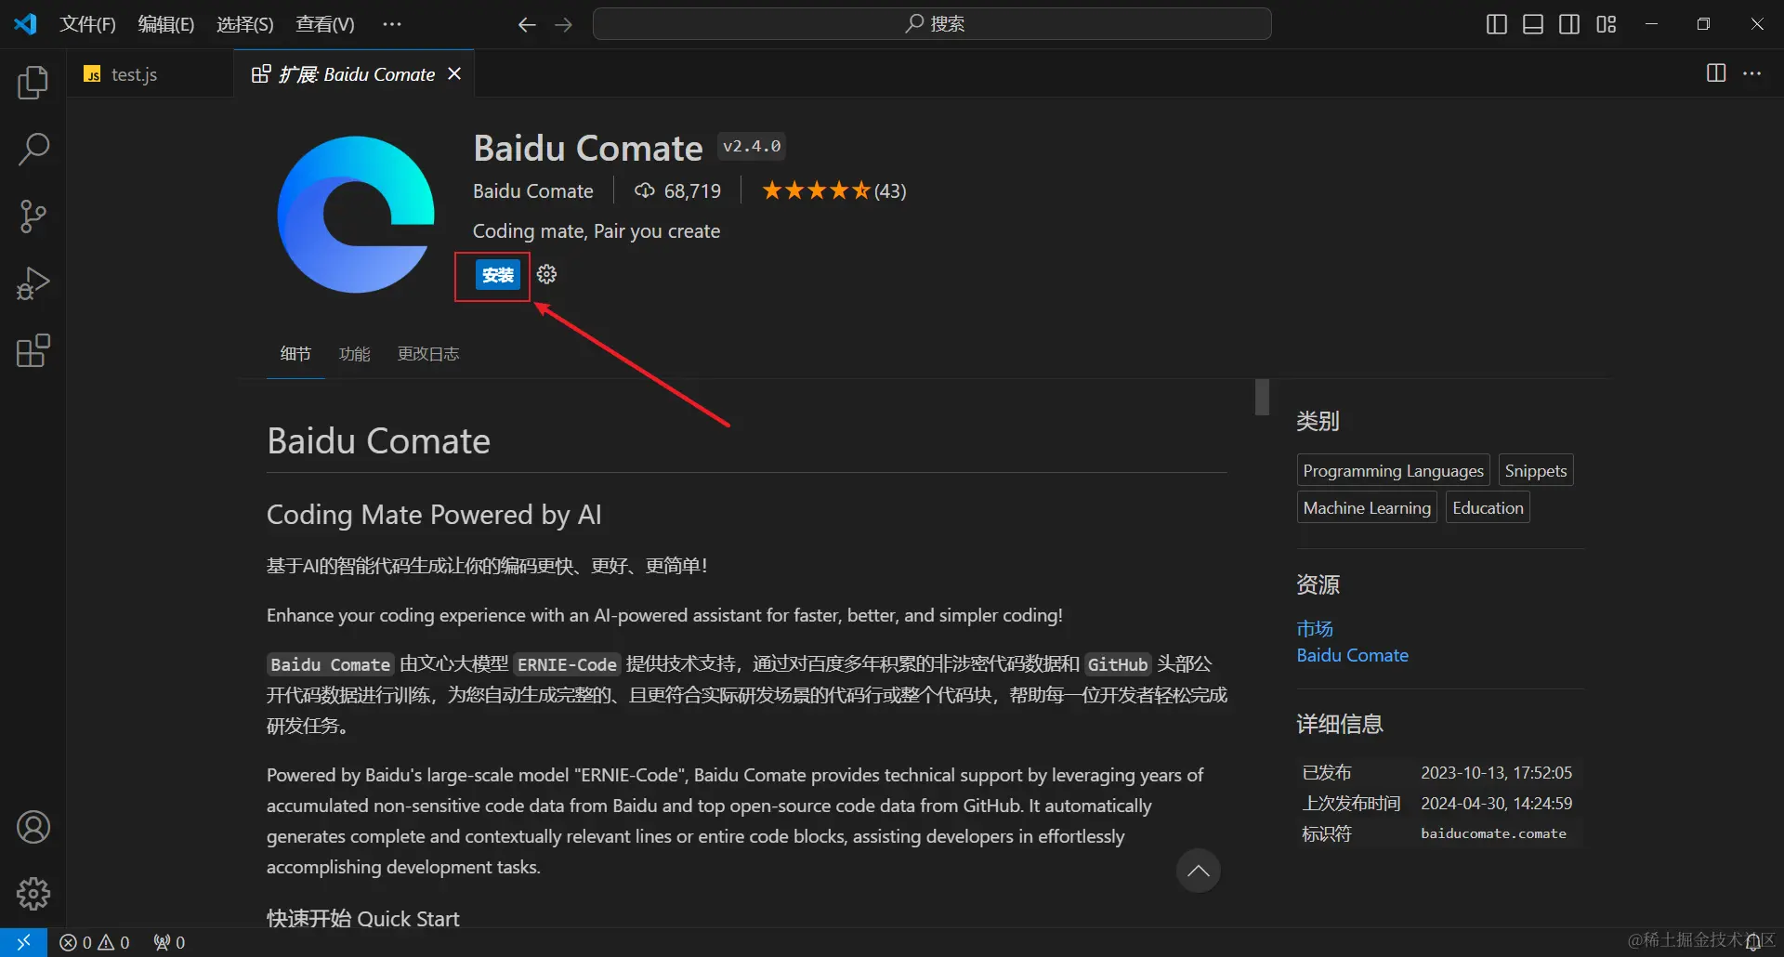Click the GitHub inline code text
This screenshot has width=1784, height=957.
coord(1118,665)
